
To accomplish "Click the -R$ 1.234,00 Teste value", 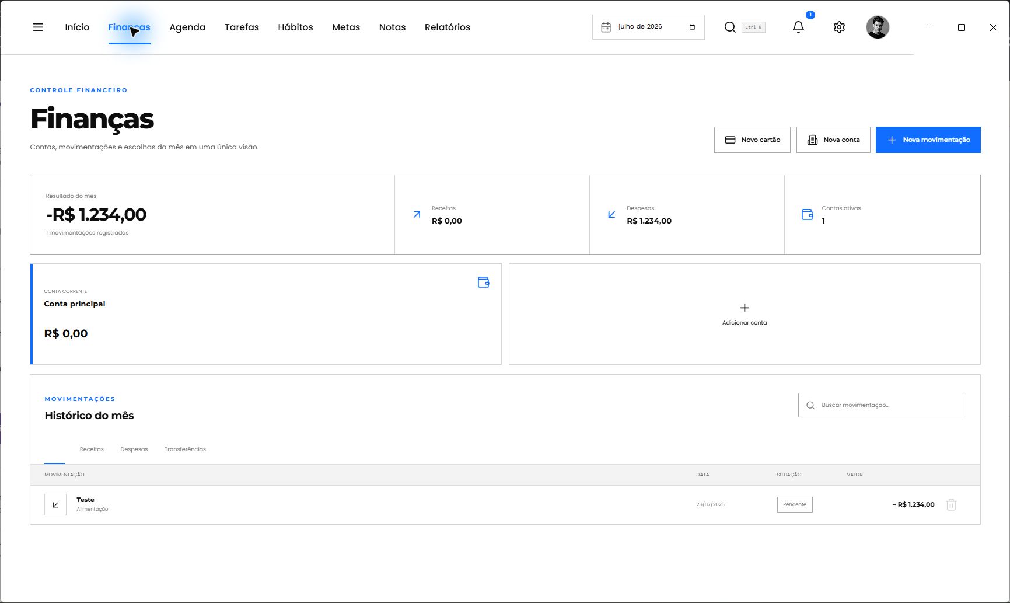I will tap(913, 504).
